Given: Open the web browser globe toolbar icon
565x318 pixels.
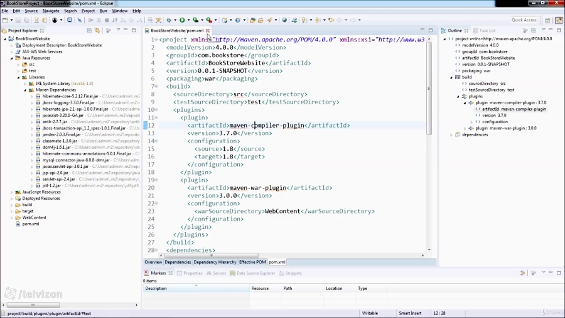Looking at the screenshot, I should tap(284, 20).
